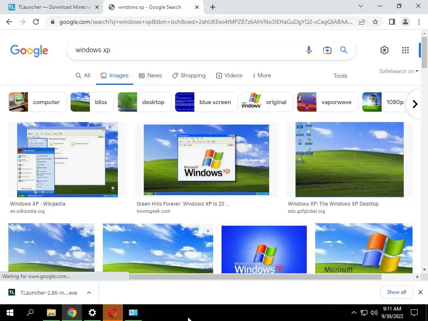
Task: Click Show all downloads
Action: click(396, 292)
